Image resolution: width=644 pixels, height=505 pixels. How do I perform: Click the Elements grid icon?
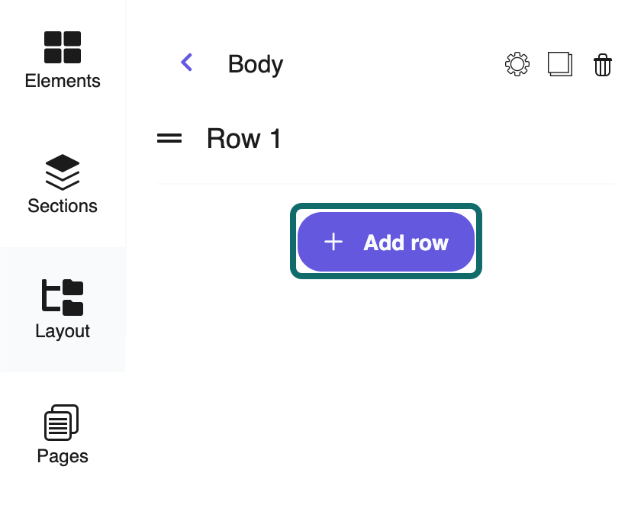point(63,47)
